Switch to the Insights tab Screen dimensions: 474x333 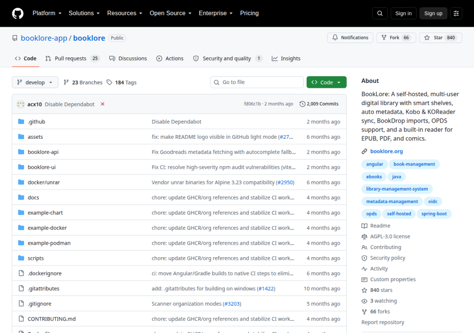286,59
